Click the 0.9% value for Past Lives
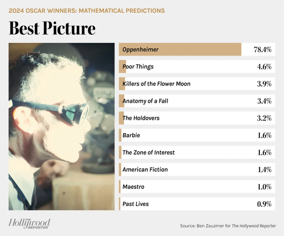Viewport: 284px width, 236px height. coord(264,204)
